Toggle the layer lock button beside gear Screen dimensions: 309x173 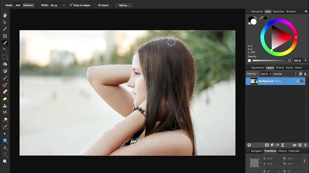(305, 74)
